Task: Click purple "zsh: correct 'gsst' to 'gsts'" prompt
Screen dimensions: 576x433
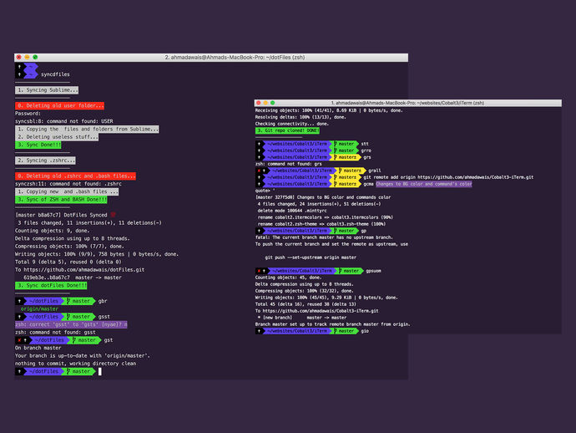Action: [71, 324]
